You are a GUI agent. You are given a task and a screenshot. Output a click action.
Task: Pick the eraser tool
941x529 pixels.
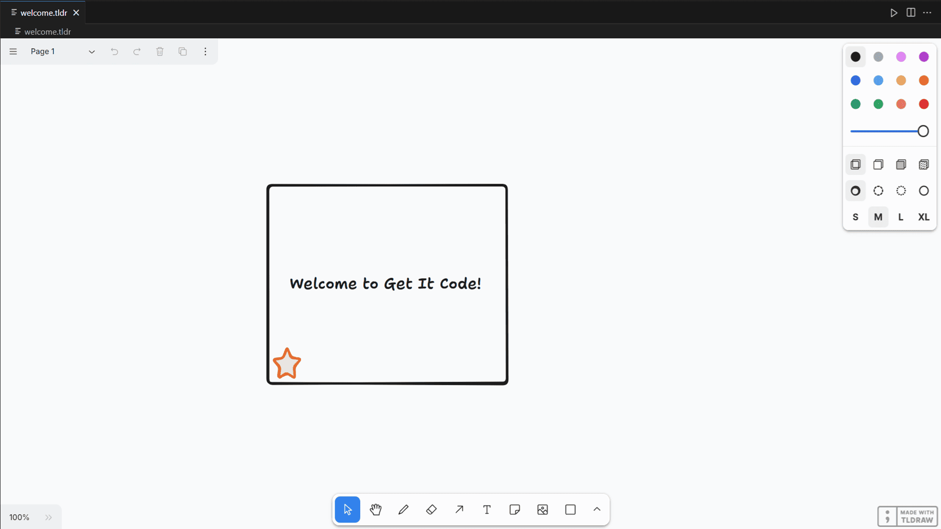coord(431,509)
